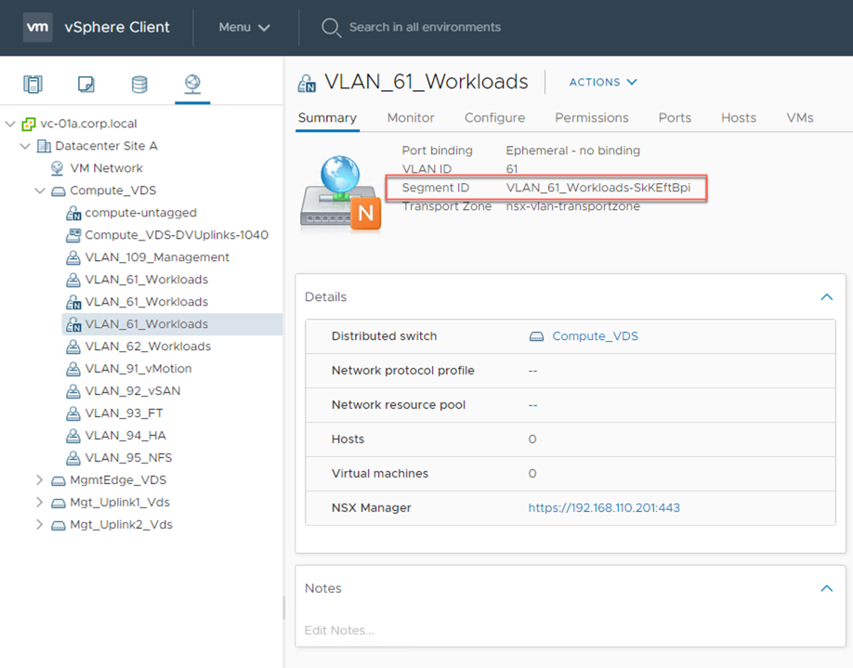The image size is (853, 668).
Task: Click the Mgt_Uplink1_Vds switch icon
Action: pos(59,504)
